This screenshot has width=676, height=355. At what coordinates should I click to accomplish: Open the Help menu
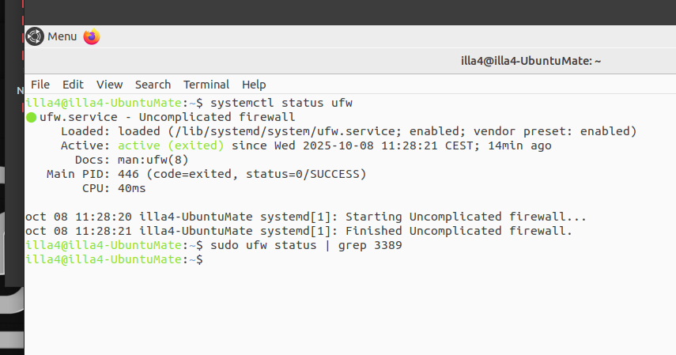[254, 85]
